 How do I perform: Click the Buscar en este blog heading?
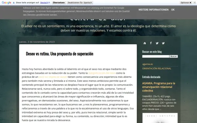152,51
